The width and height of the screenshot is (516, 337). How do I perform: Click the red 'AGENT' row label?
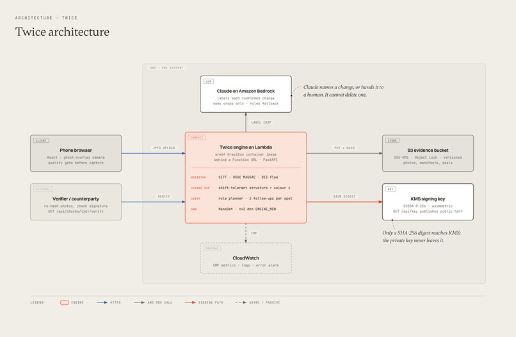click(195, 199)
